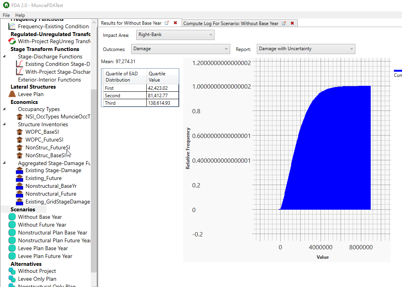Click the NSI_OccTypes MuncieOccT occupancy type icon

click(x=19, y=116)
